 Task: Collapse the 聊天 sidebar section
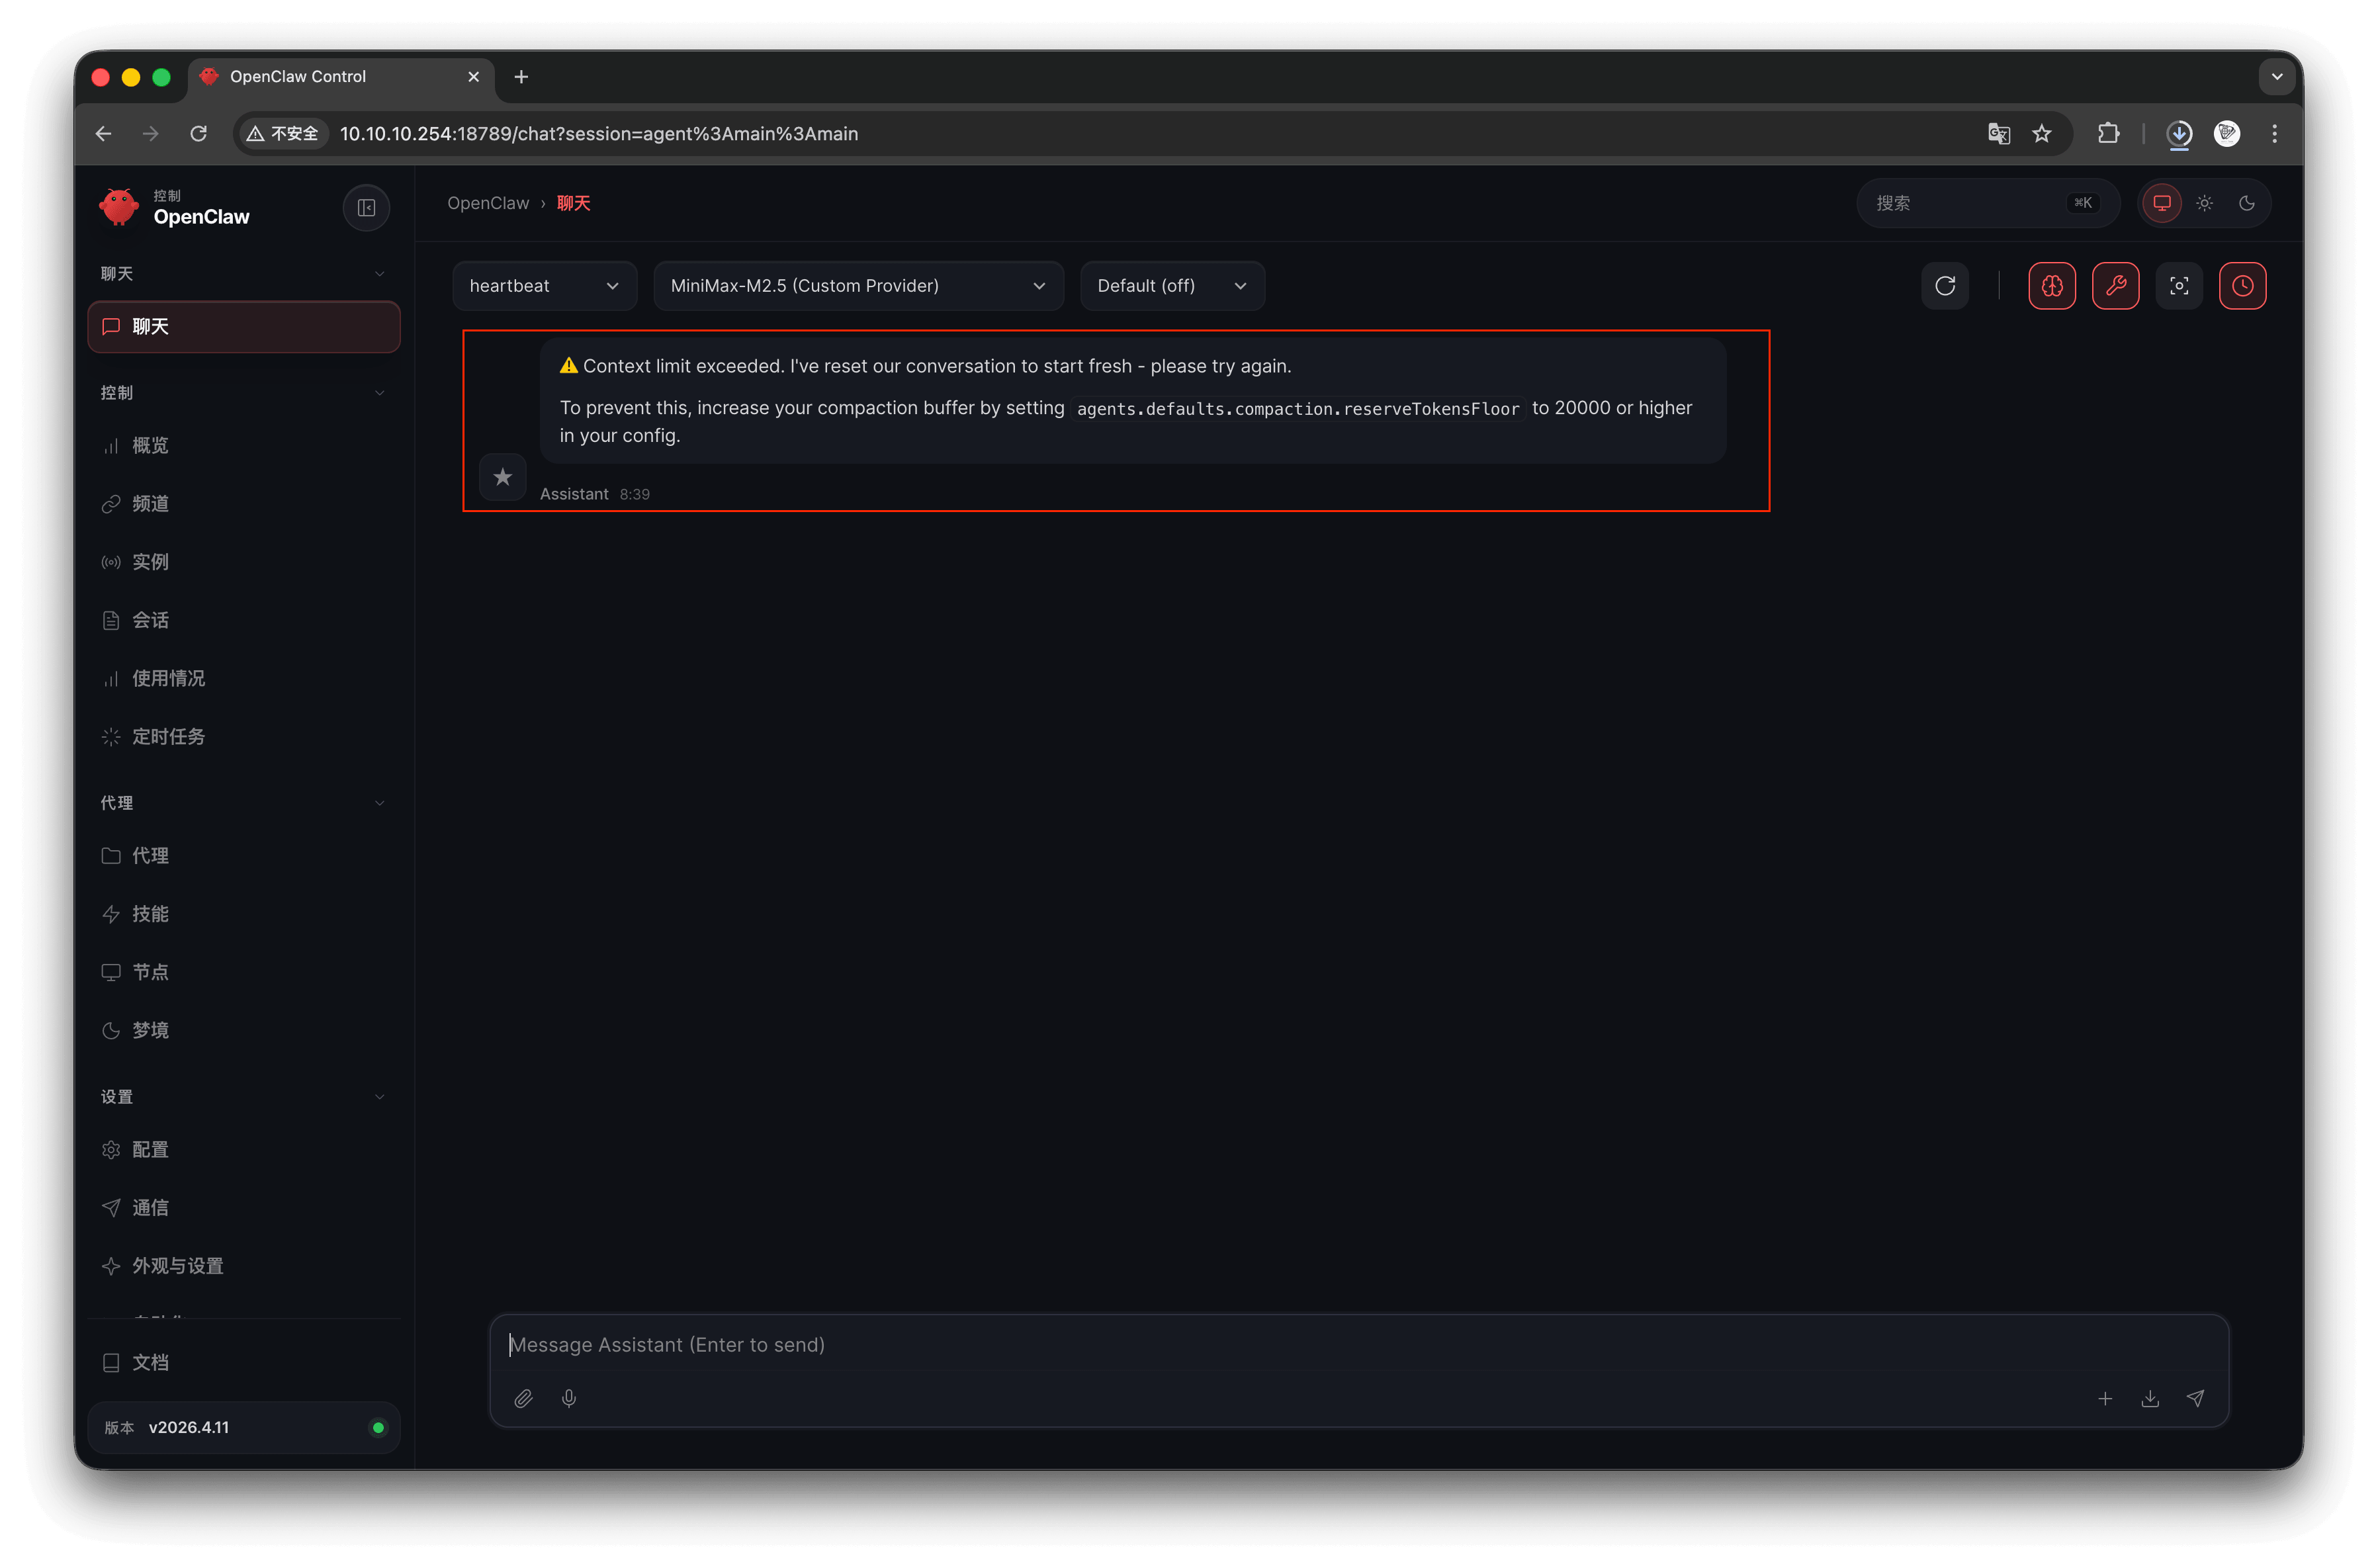243,274
